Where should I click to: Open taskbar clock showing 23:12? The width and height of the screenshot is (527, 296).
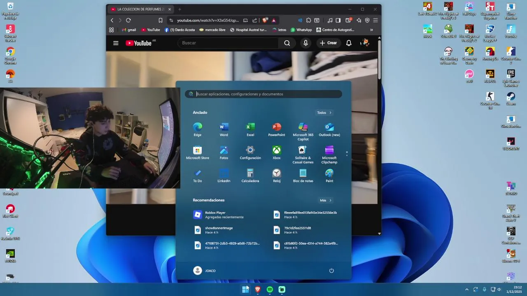[x=515, y=289]
